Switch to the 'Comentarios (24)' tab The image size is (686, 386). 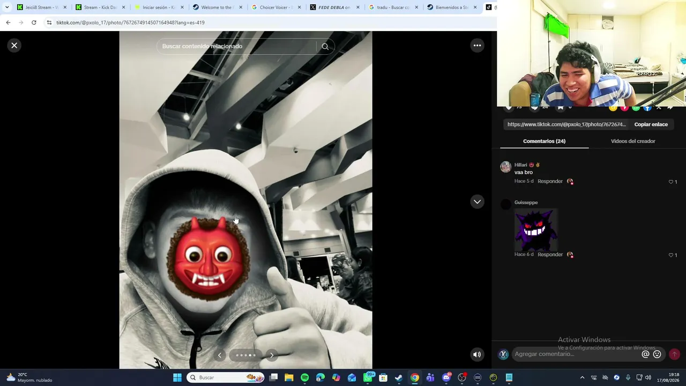pyautogui.click(x=544, y=141)
